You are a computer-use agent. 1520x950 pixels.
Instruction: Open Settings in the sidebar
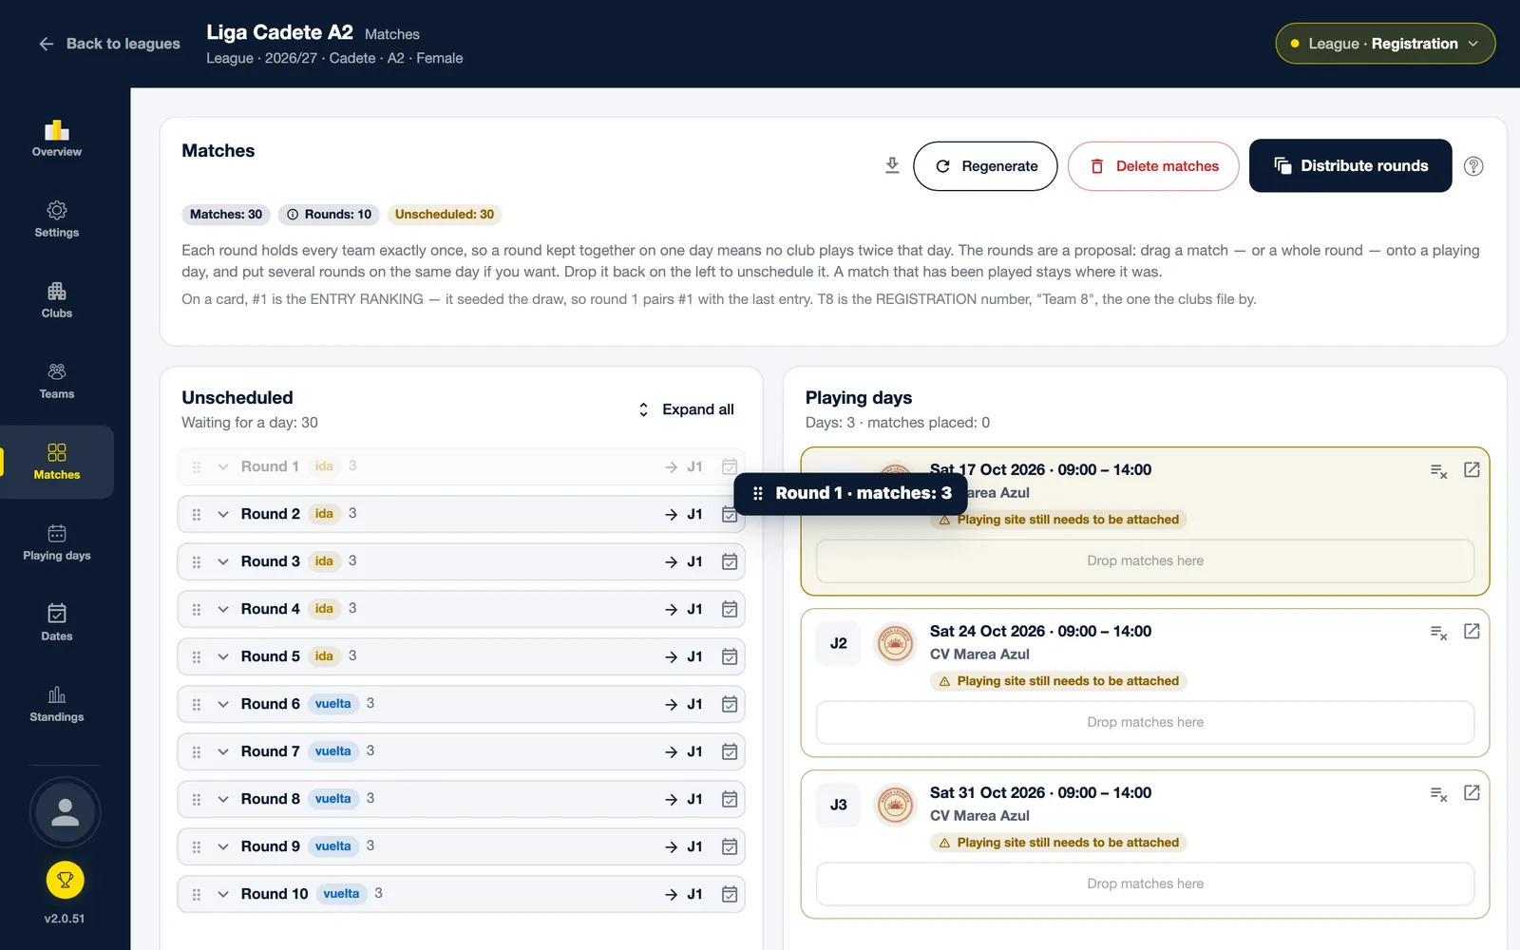[x=57, y=219]
